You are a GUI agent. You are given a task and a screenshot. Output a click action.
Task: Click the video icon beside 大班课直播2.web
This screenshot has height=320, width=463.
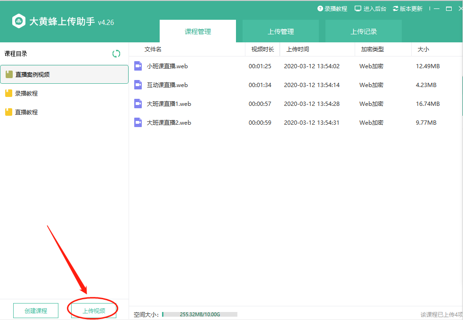[x=138, y=122]
